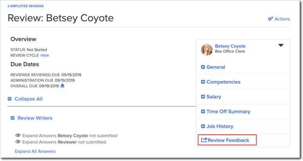Go back to Employee Reviews
303x161 pixels.
[x=27, y=6]
